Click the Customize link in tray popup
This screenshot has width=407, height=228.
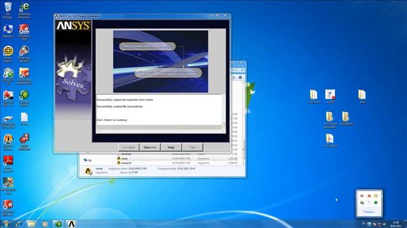[x=369, y=212]
